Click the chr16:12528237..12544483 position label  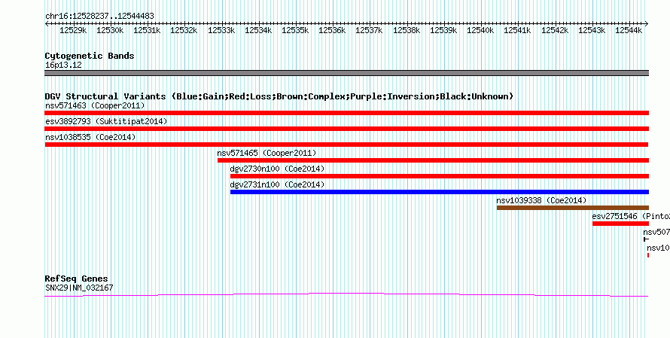(x=99, y=17)
